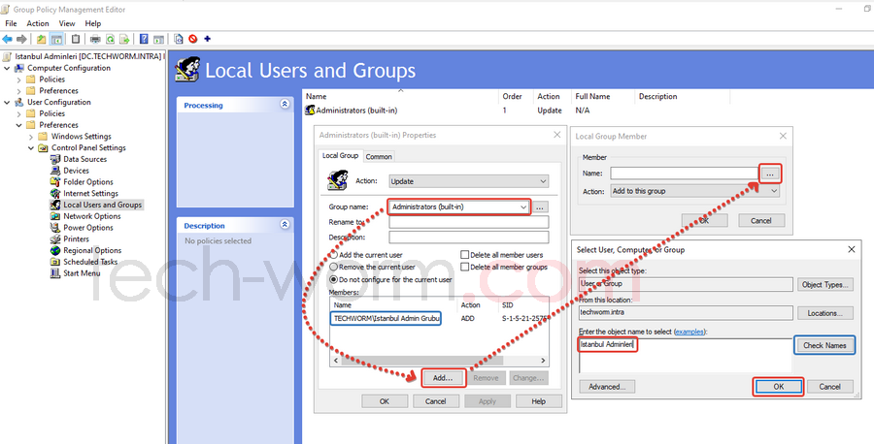The height and width of the screenshot is (444, 874).
Task: Select Local Users and Groups tree node
Action: click(102, 205)
